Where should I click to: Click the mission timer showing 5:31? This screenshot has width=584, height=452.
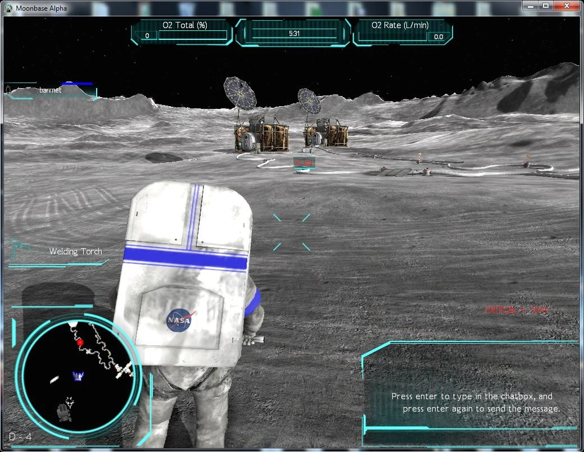click(x=294, y=34)
